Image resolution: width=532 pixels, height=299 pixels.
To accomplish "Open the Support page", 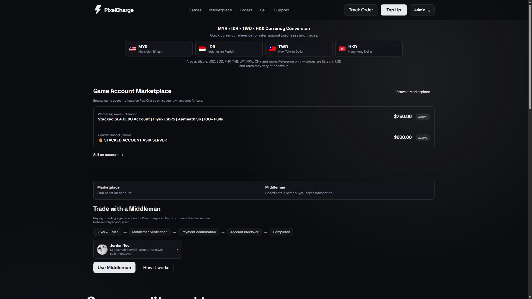I will [x=282, y=10].
